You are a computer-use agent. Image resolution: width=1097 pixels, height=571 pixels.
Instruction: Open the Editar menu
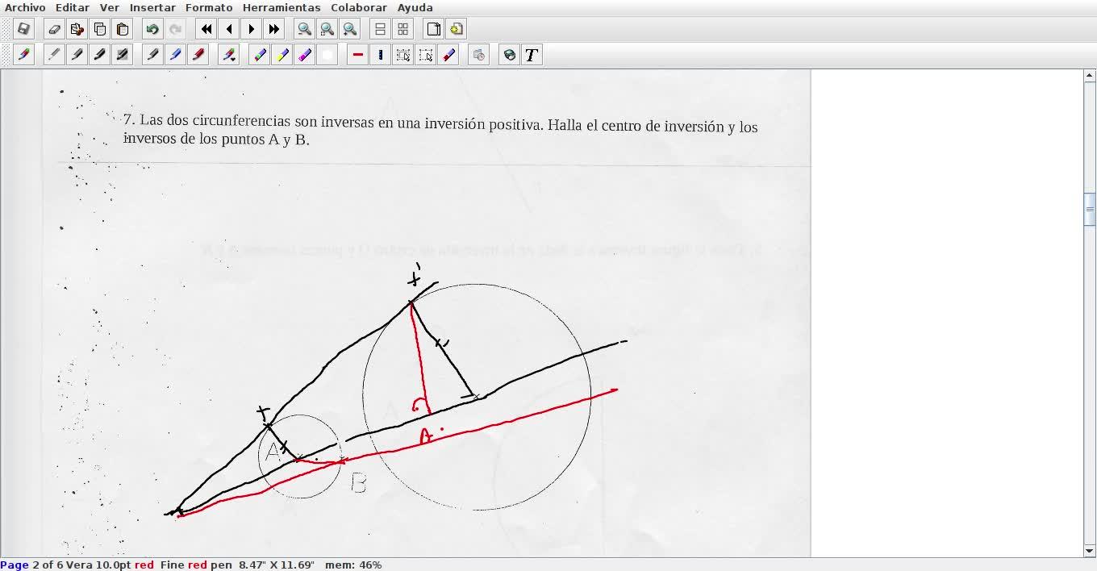pyautogui.click(x=73, y=7)
